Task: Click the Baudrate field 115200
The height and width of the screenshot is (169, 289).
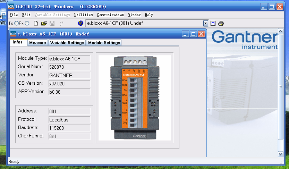Action: click(x=69, y=128)
